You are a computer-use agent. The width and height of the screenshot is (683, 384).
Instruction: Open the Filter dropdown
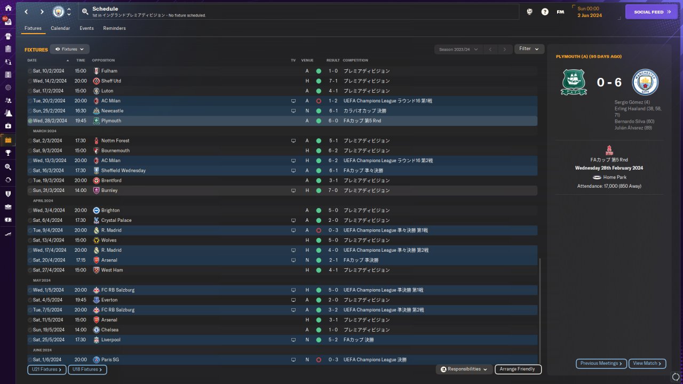(x=529, y=49)
